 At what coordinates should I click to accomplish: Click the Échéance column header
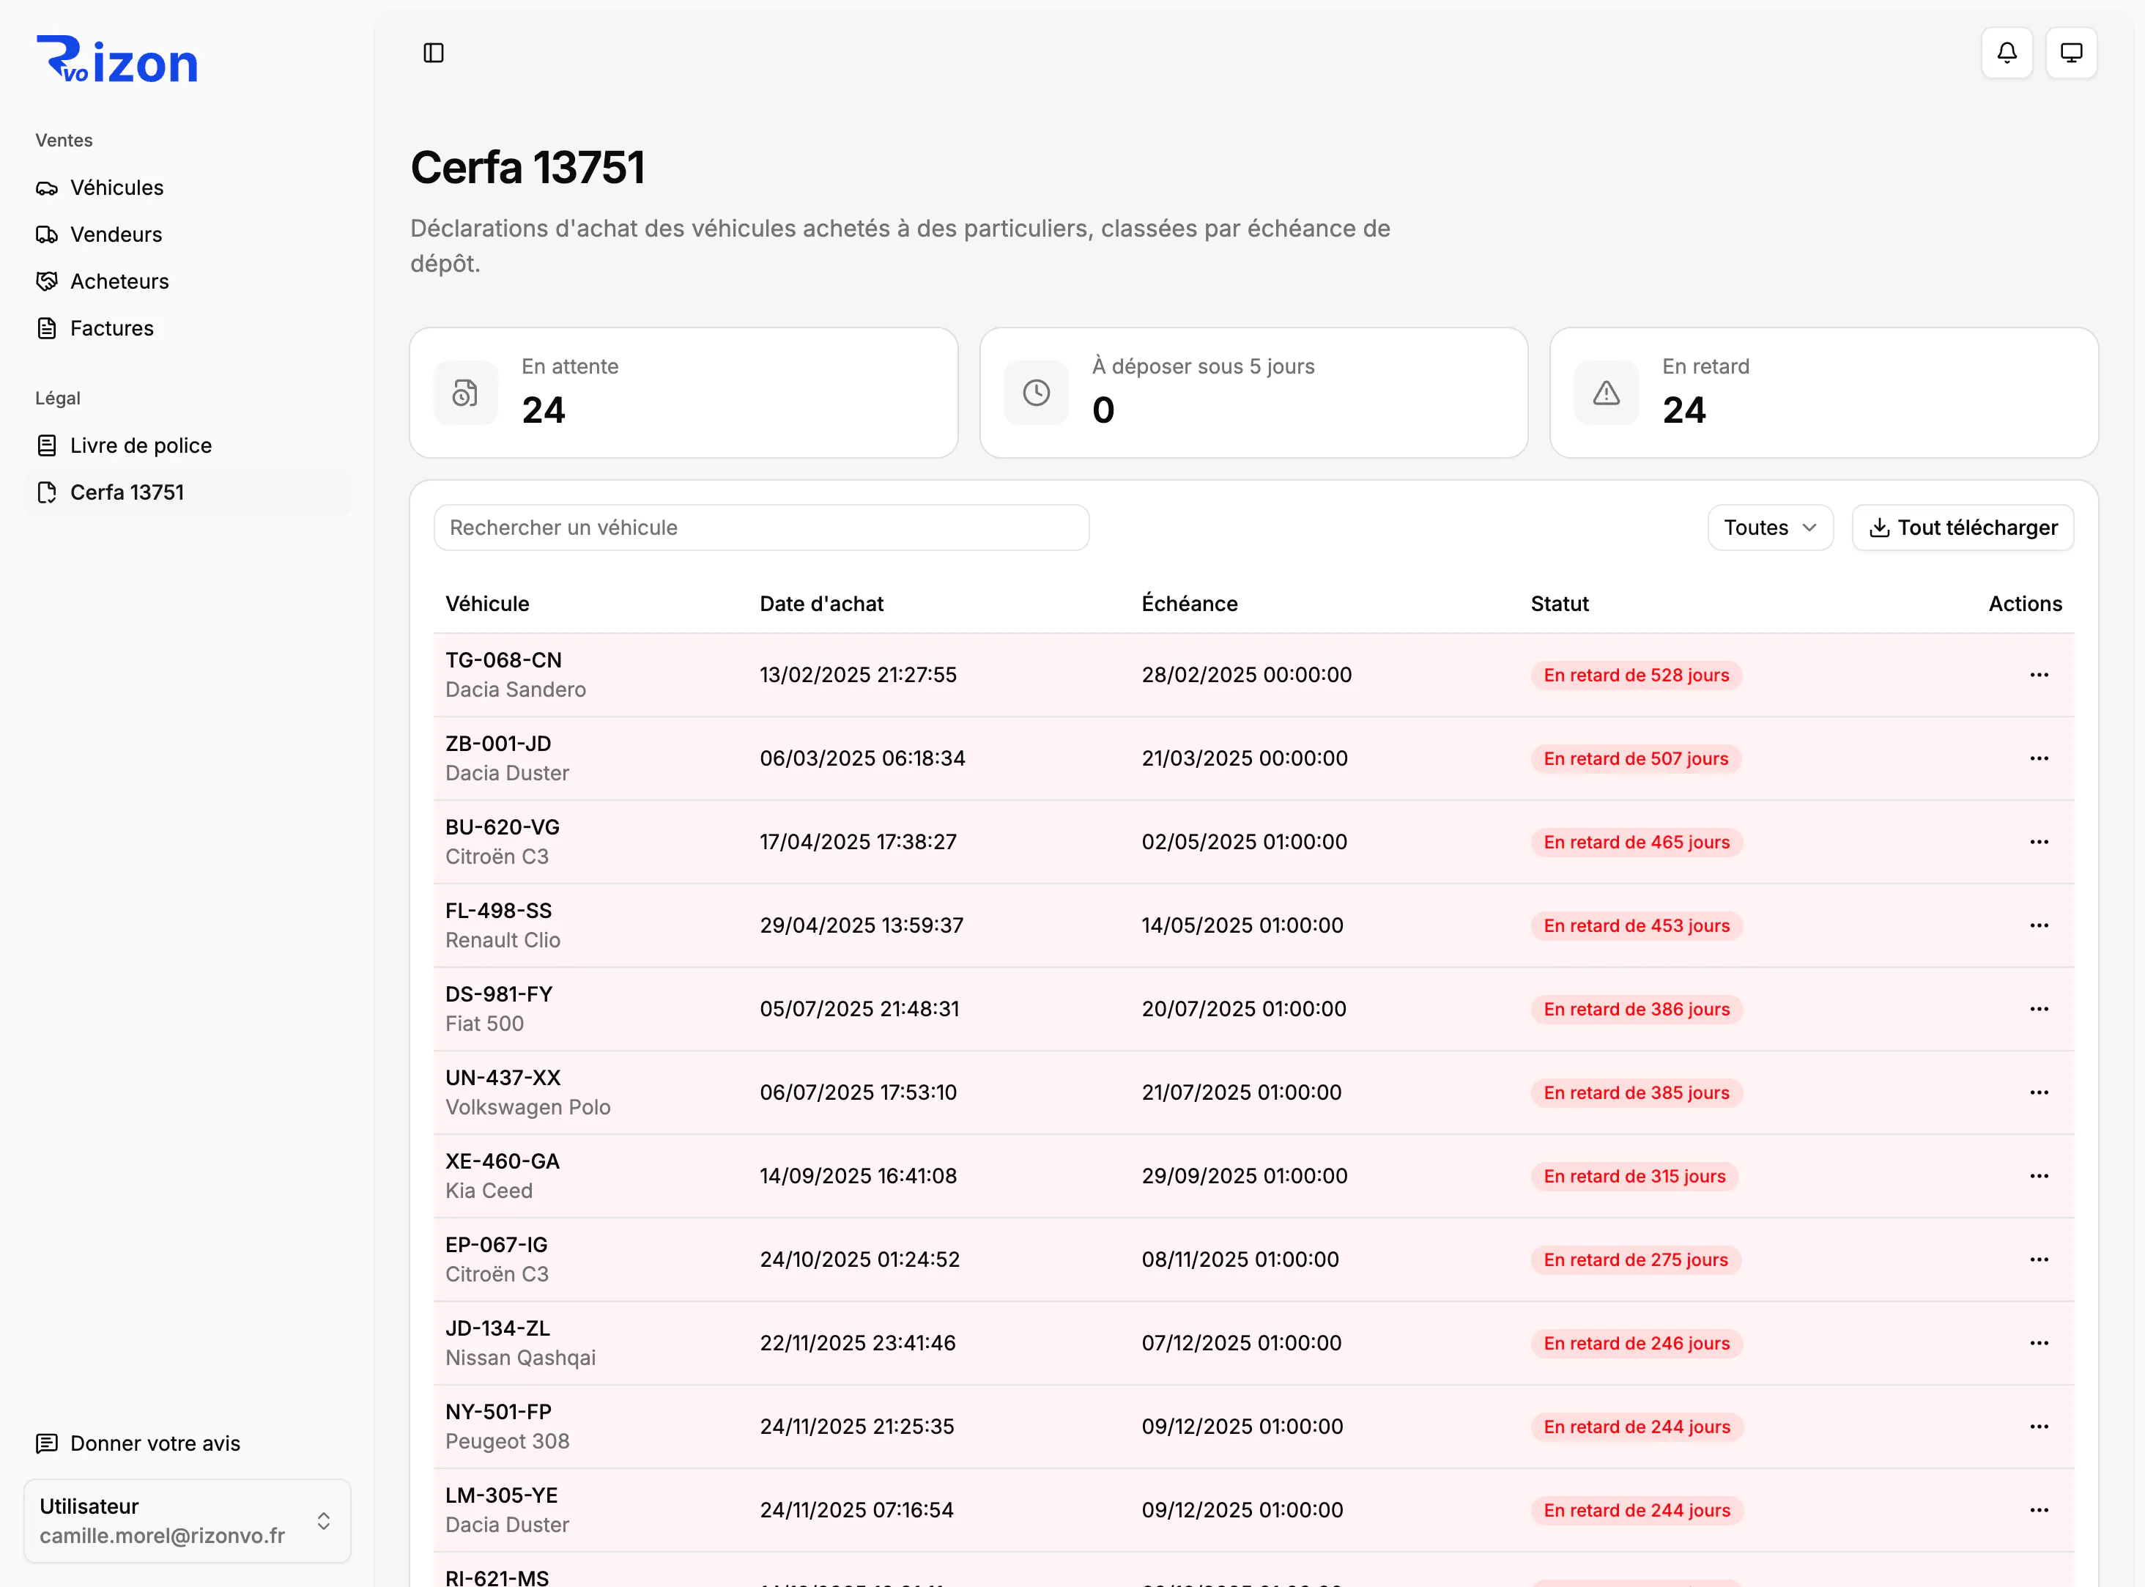click(x=1189, y=603)
